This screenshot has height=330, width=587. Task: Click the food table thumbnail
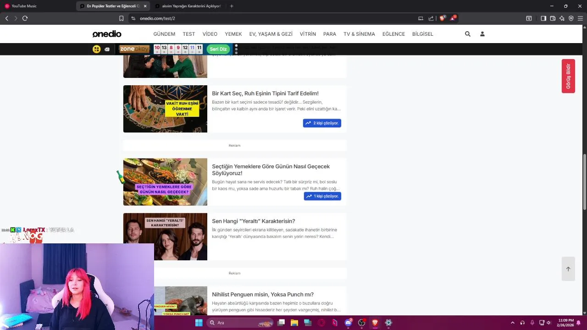click(x=165, y=182)
